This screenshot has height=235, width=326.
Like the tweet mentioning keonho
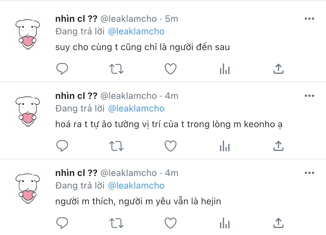171,146
